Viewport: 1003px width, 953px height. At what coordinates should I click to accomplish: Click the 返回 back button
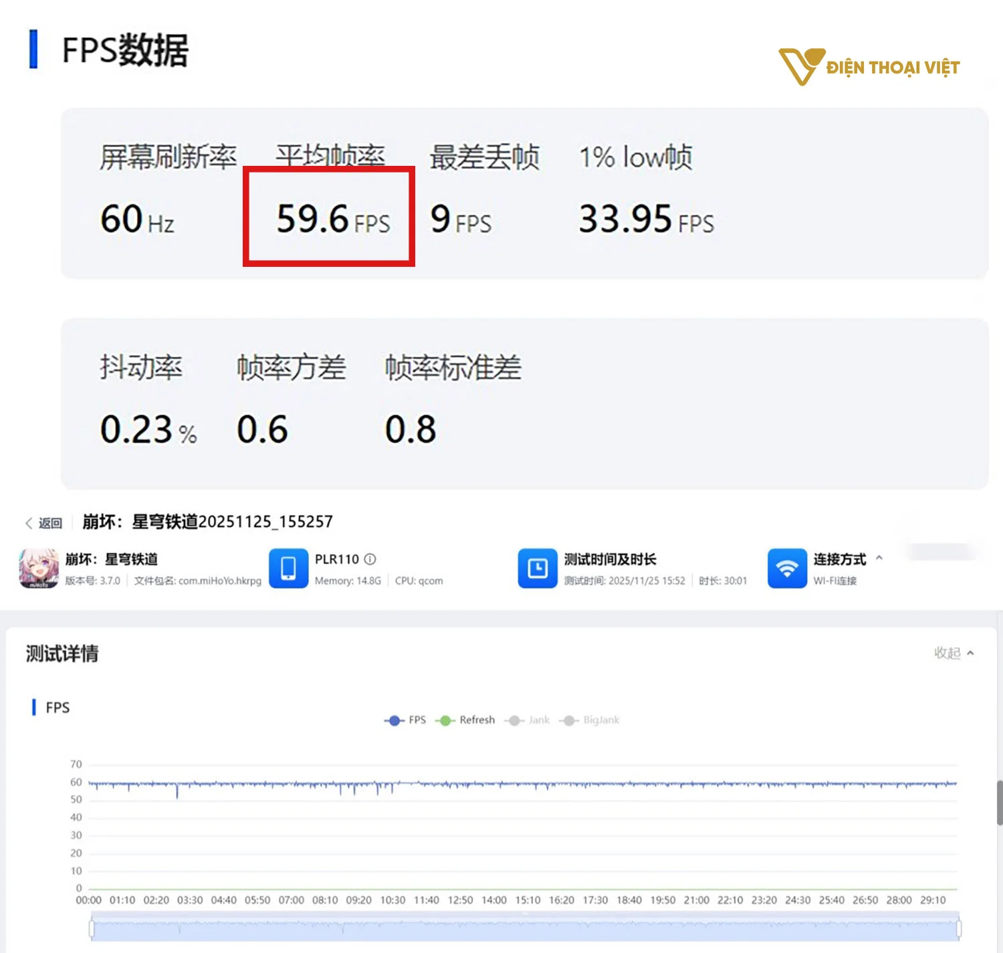[51, 522]
